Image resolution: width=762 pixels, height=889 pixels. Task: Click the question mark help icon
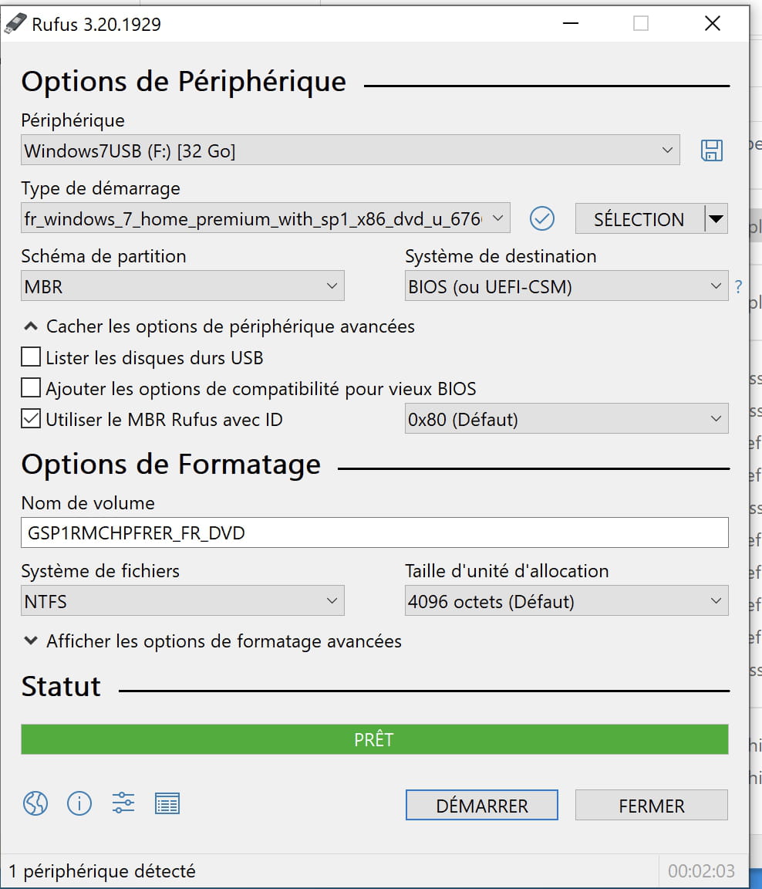738,287
